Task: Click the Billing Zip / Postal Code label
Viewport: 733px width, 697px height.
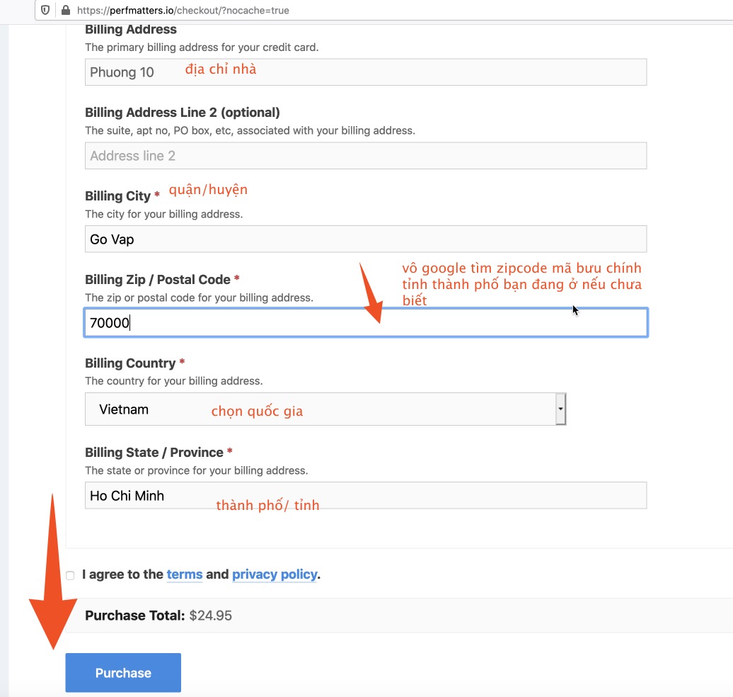Action: pos(157,280)
